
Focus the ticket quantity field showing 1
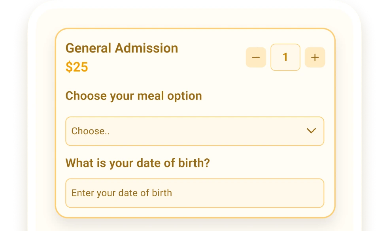tap(285, 57)
